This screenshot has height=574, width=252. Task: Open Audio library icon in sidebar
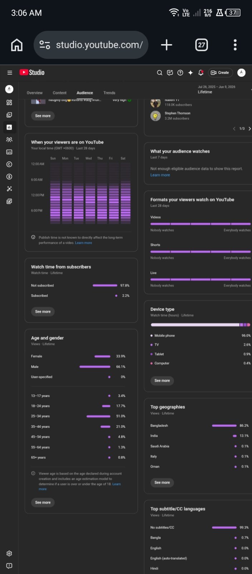pos(9,201)
